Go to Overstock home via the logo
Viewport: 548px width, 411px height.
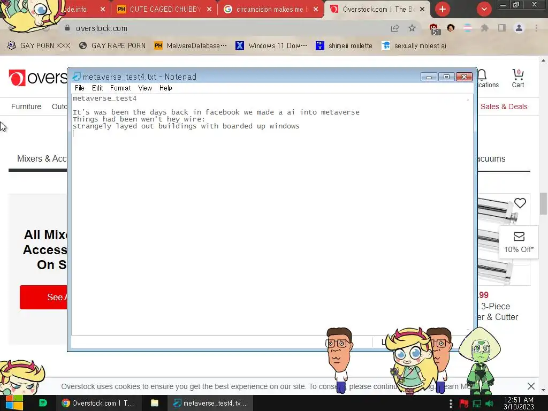(38, 77)
